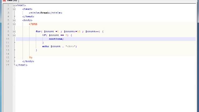Viewport: 199px width, 112px height.
Task: Click line number 14 in the margin
Action: (7, 54)
